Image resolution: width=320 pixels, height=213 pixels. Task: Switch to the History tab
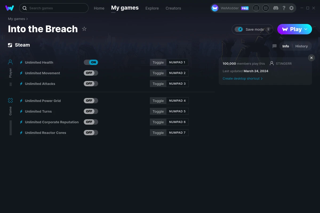301,46
